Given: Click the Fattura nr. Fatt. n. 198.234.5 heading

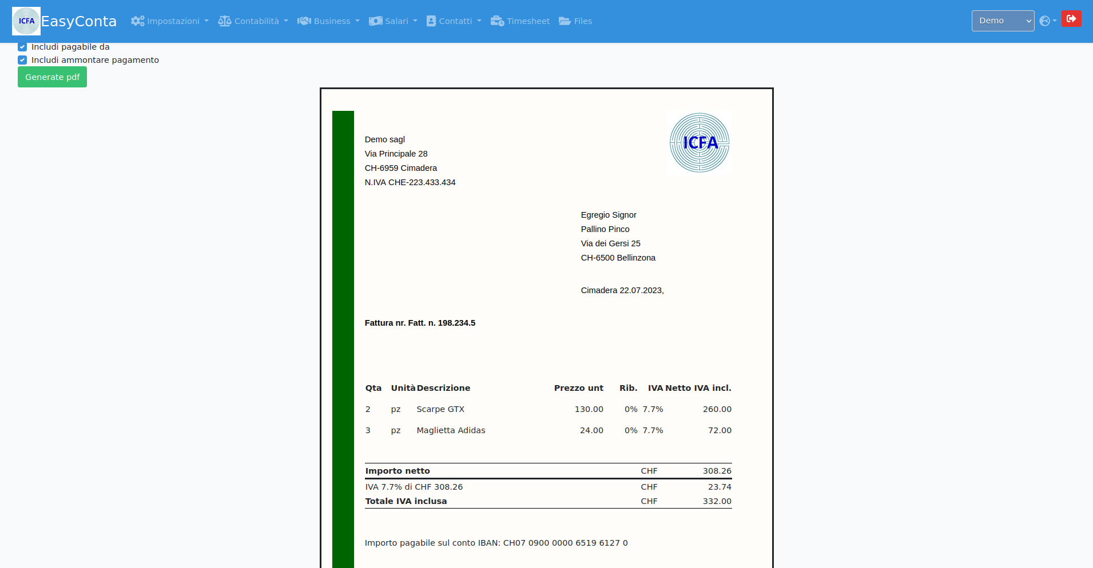Looking at the screenshot, I should pyautogui.click(x=420, y=323).
